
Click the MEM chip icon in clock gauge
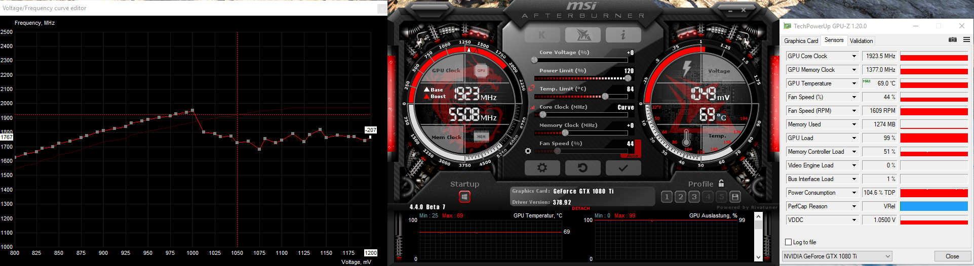[x=481, y=137]
